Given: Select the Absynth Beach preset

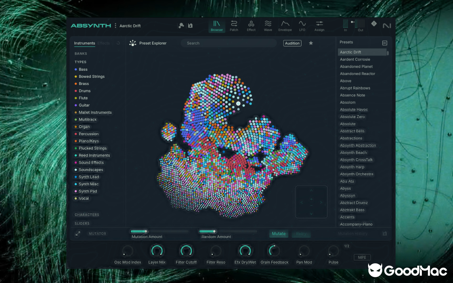Looking at the screenshot, I should coord(353,152).
